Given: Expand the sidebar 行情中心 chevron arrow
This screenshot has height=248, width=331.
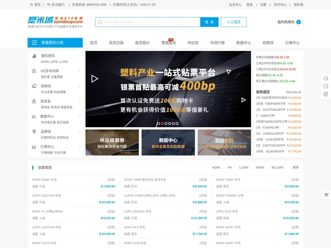Looking at the screenshot, I should pos(80,147).
